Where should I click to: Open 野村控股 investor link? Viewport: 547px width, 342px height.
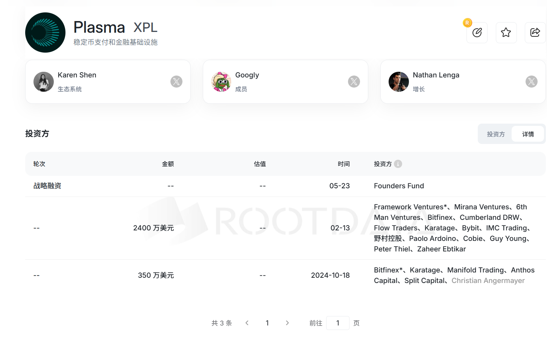(x=388, y=238)
